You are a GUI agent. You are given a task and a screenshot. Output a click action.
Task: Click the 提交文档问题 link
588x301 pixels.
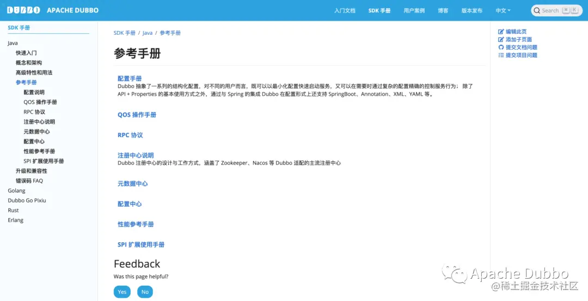pos(522,47)
